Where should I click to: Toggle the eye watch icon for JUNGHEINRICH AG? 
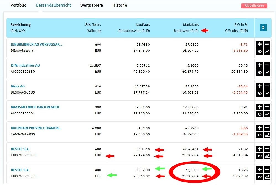coord(260,51)
